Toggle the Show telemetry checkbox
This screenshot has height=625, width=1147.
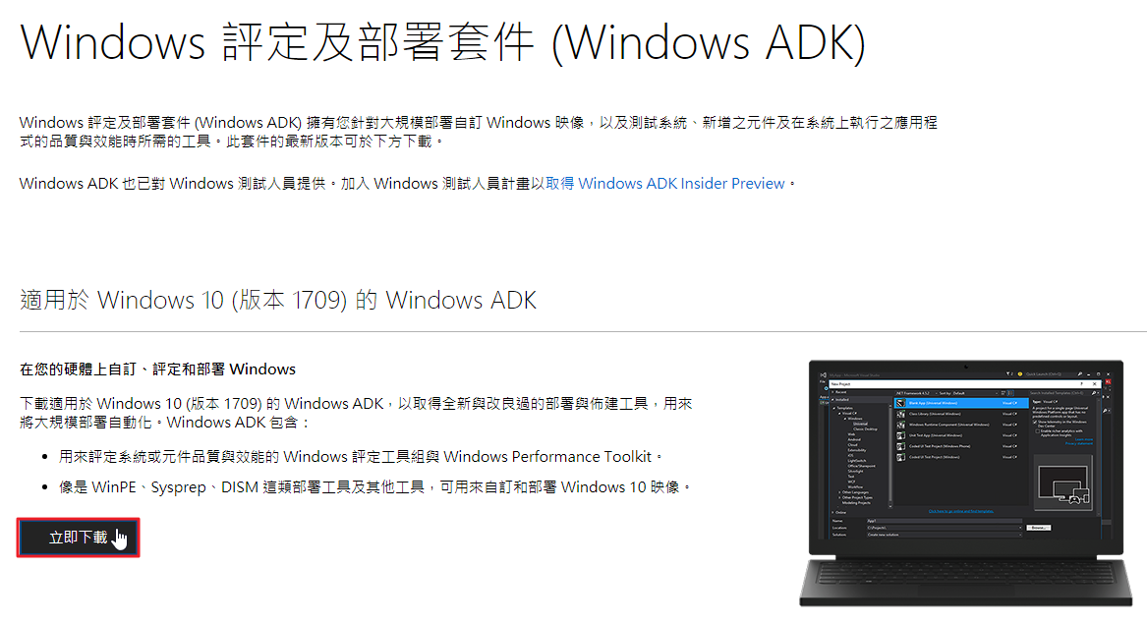[x=1035, y=422]
